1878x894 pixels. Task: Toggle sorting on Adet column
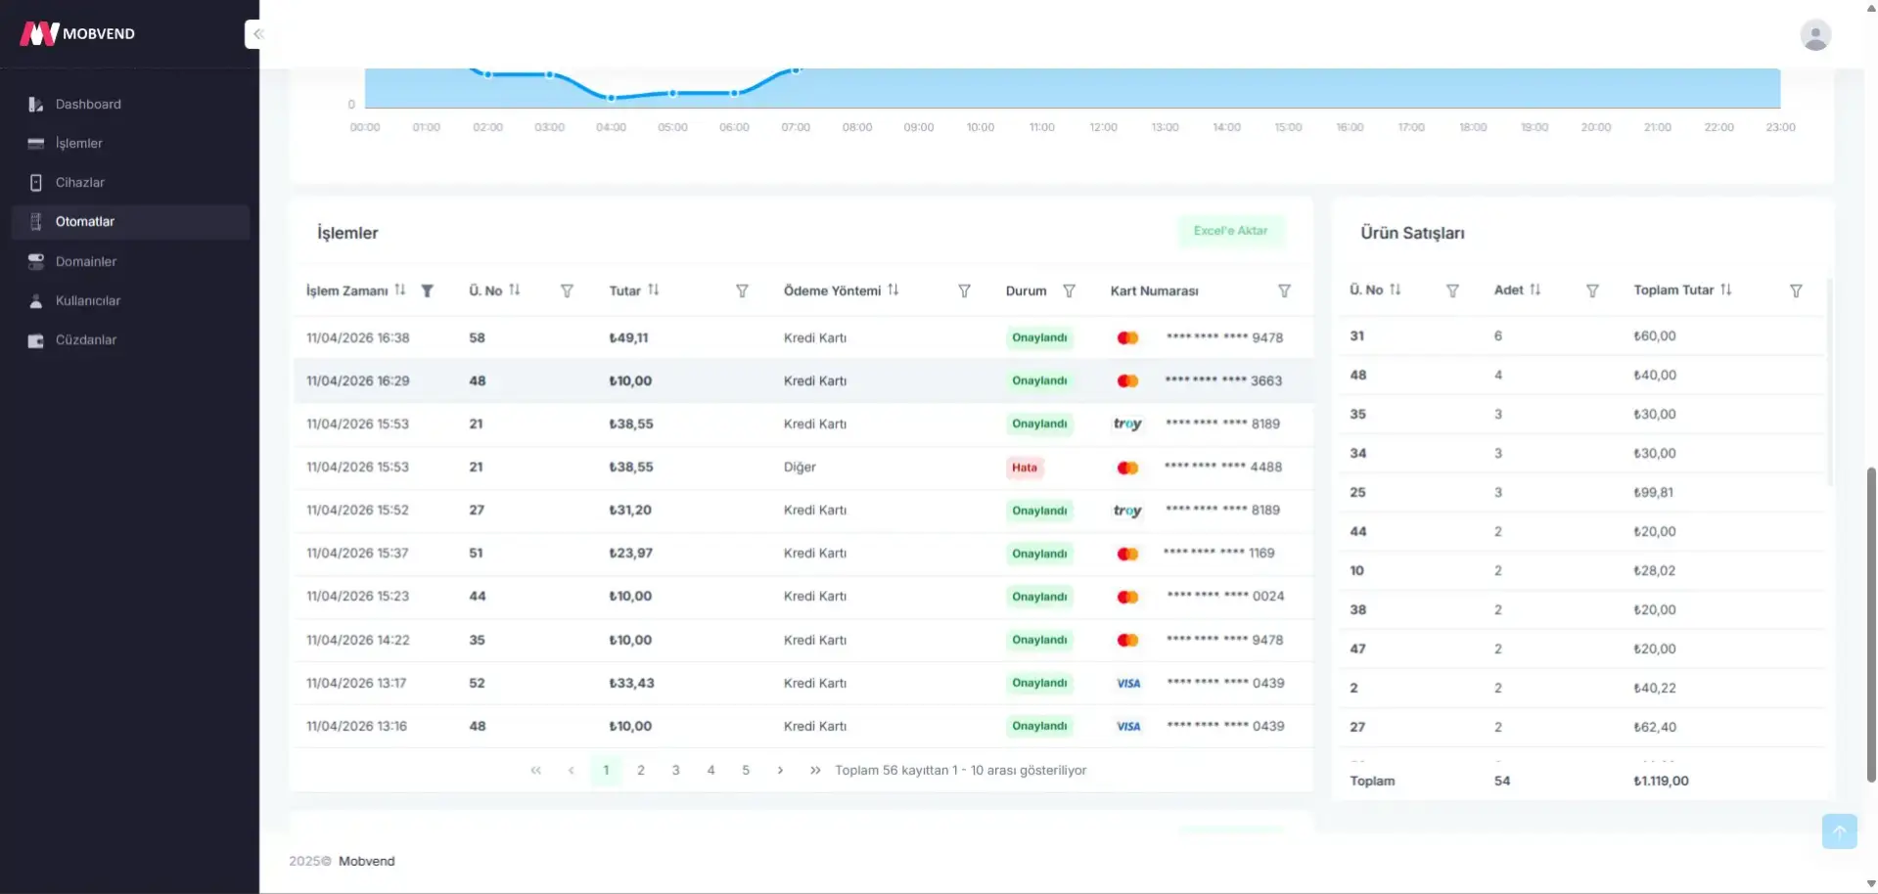pos(1534,291)
